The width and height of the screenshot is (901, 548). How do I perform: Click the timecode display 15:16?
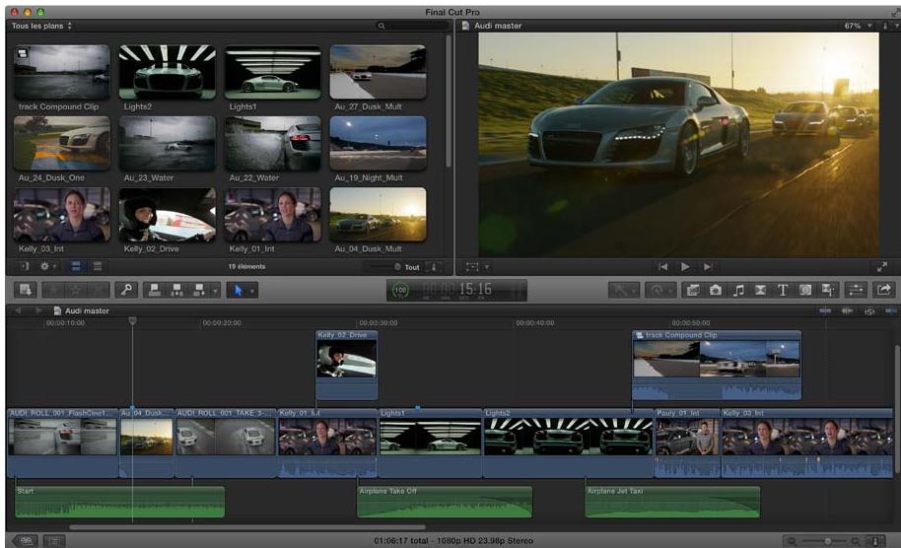click(474, 289)
